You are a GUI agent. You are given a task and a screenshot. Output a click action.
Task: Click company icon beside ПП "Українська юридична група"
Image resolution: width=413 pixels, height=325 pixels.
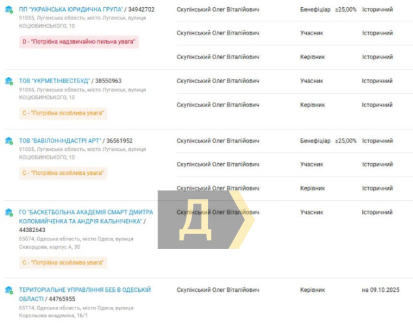click(x=9, y=10)
